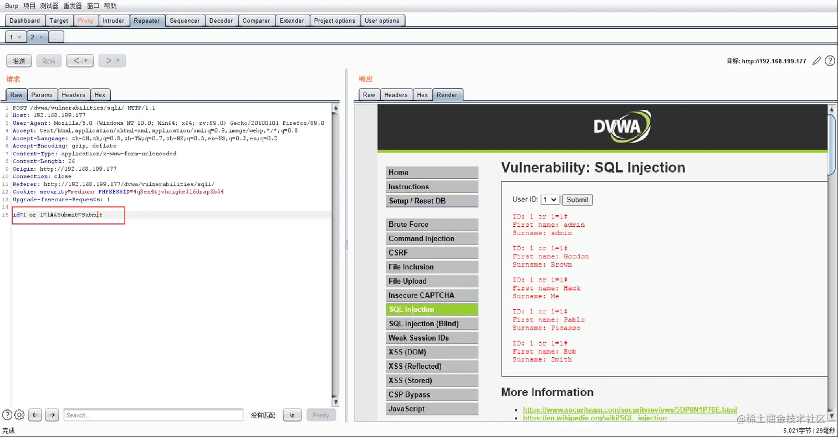Switch to the Intruder tab

coord(114,21)
